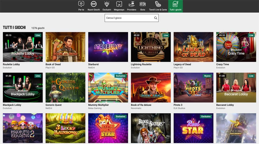Open the Per te category icon
The width and height of the screenshot is (259, 144).
click(81, 4)
